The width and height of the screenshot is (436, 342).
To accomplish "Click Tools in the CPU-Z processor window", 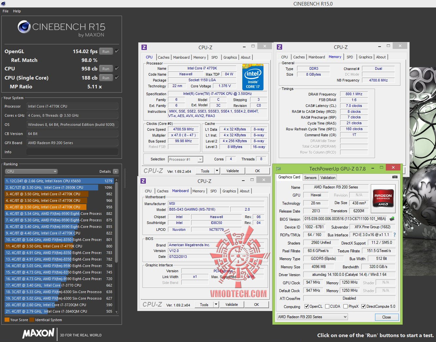I will 205,171.
